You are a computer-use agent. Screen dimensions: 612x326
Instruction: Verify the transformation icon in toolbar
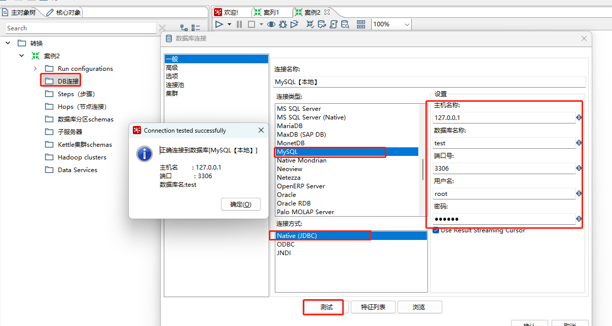point(310,24)
